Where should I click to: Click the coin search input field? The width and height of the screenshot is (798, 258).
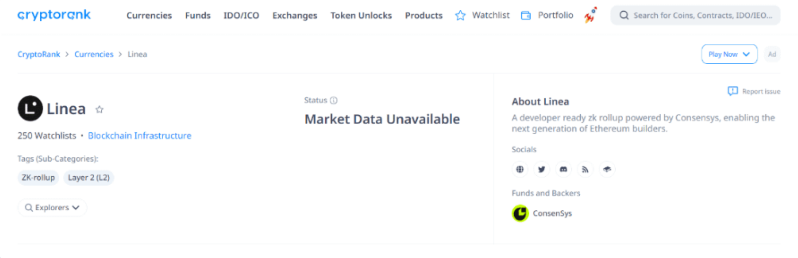pos(702,15)
